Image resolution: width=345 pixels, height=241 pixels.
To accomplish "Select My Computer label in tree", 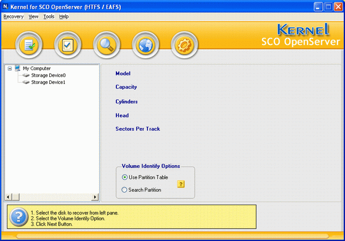I will 37,68.
